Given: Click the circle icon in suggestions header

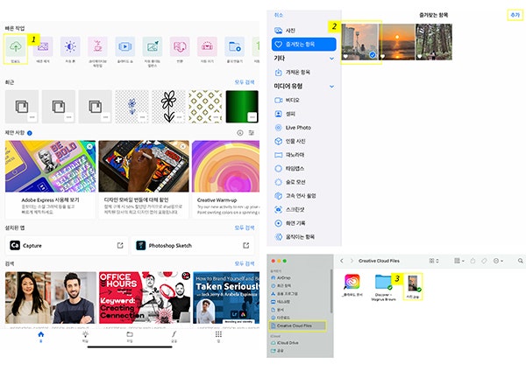Looking at the screenshot, I should (x=240, y=133).
